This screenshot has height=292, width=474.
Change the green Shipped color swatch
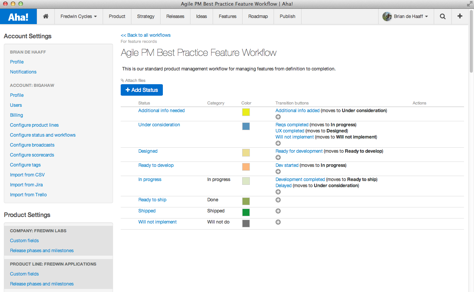pos(246,212)
